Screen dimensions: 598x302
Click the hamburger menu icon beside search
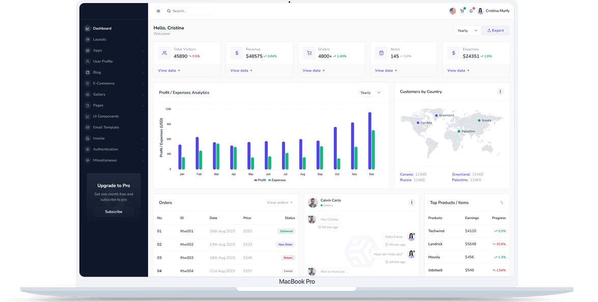pos(158,11)
